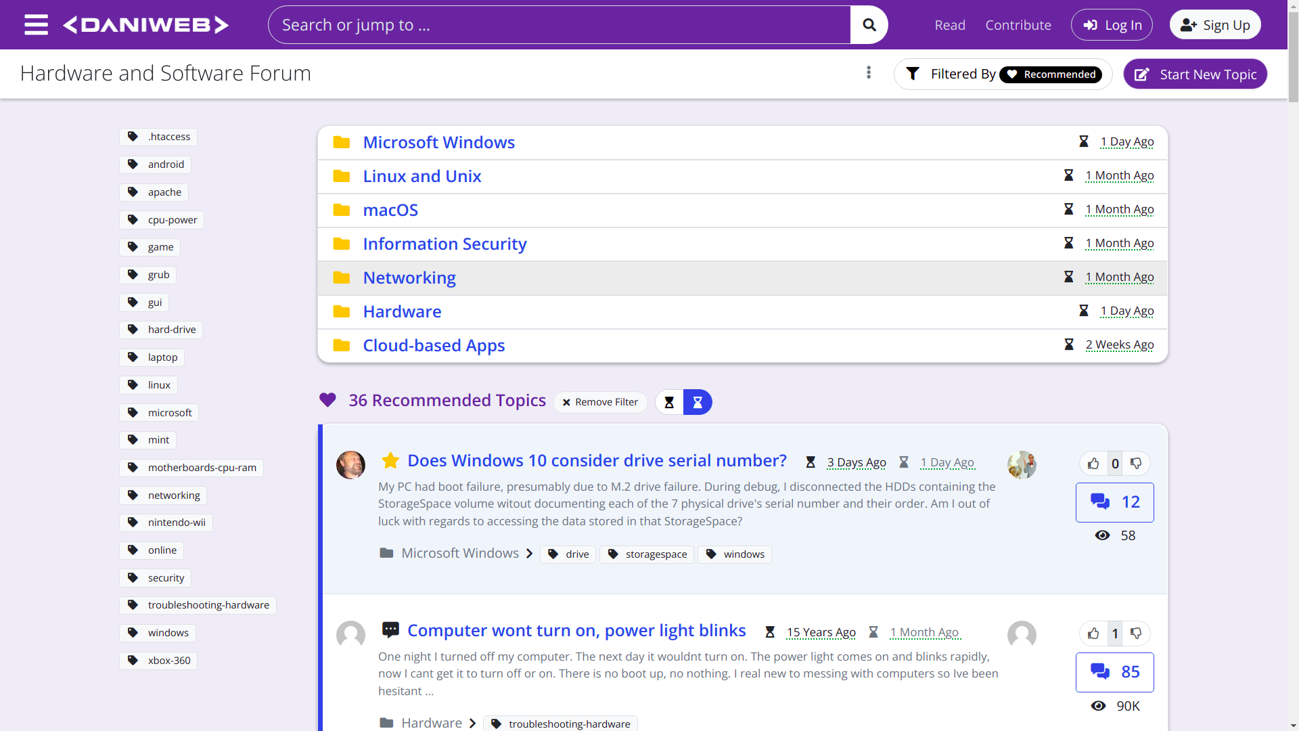Select the motherboards-cpu-ram tag

point(191,468)
